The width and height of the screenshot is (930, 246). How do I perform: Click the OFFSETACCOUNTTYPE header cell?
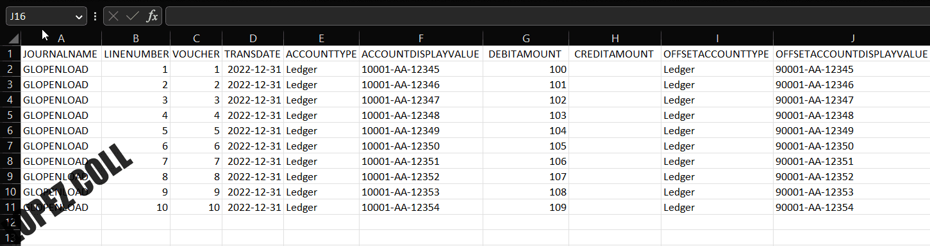click(x=717, y=54)
